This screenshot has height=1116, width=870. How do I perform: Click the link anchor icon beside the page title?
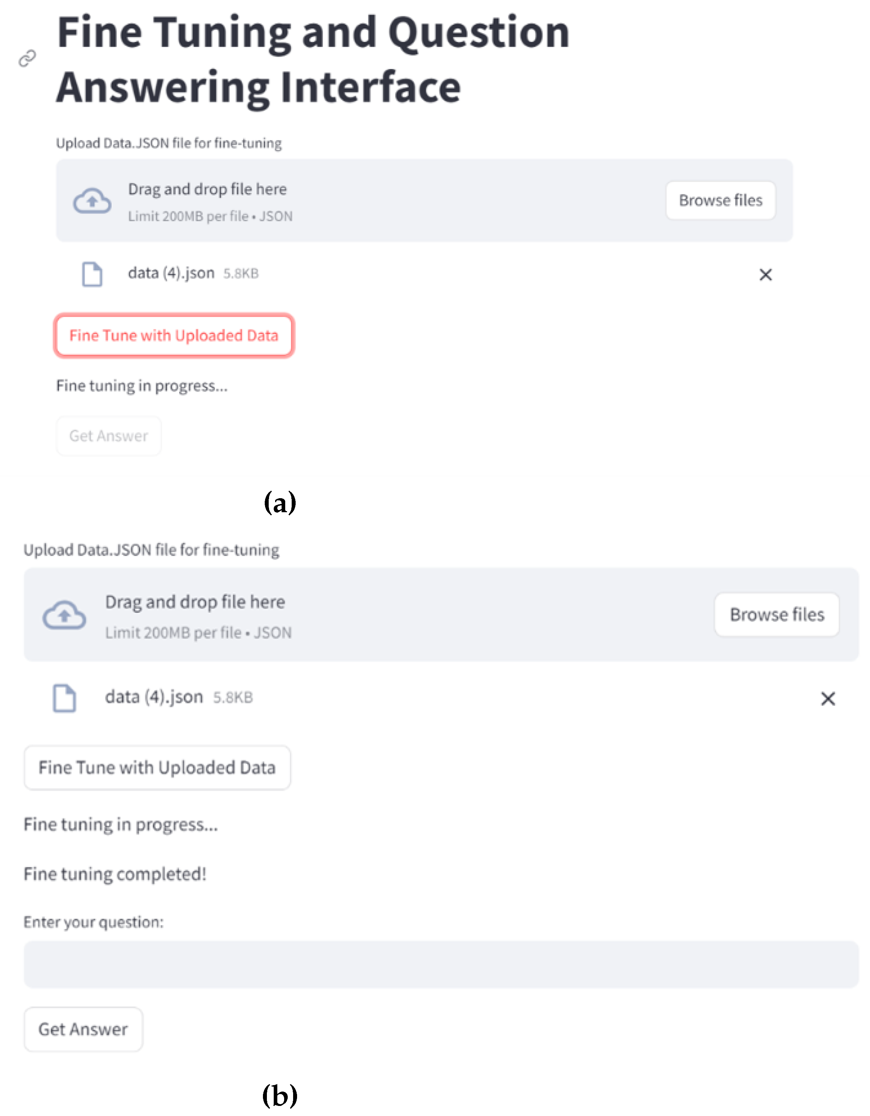click(27, 59)
